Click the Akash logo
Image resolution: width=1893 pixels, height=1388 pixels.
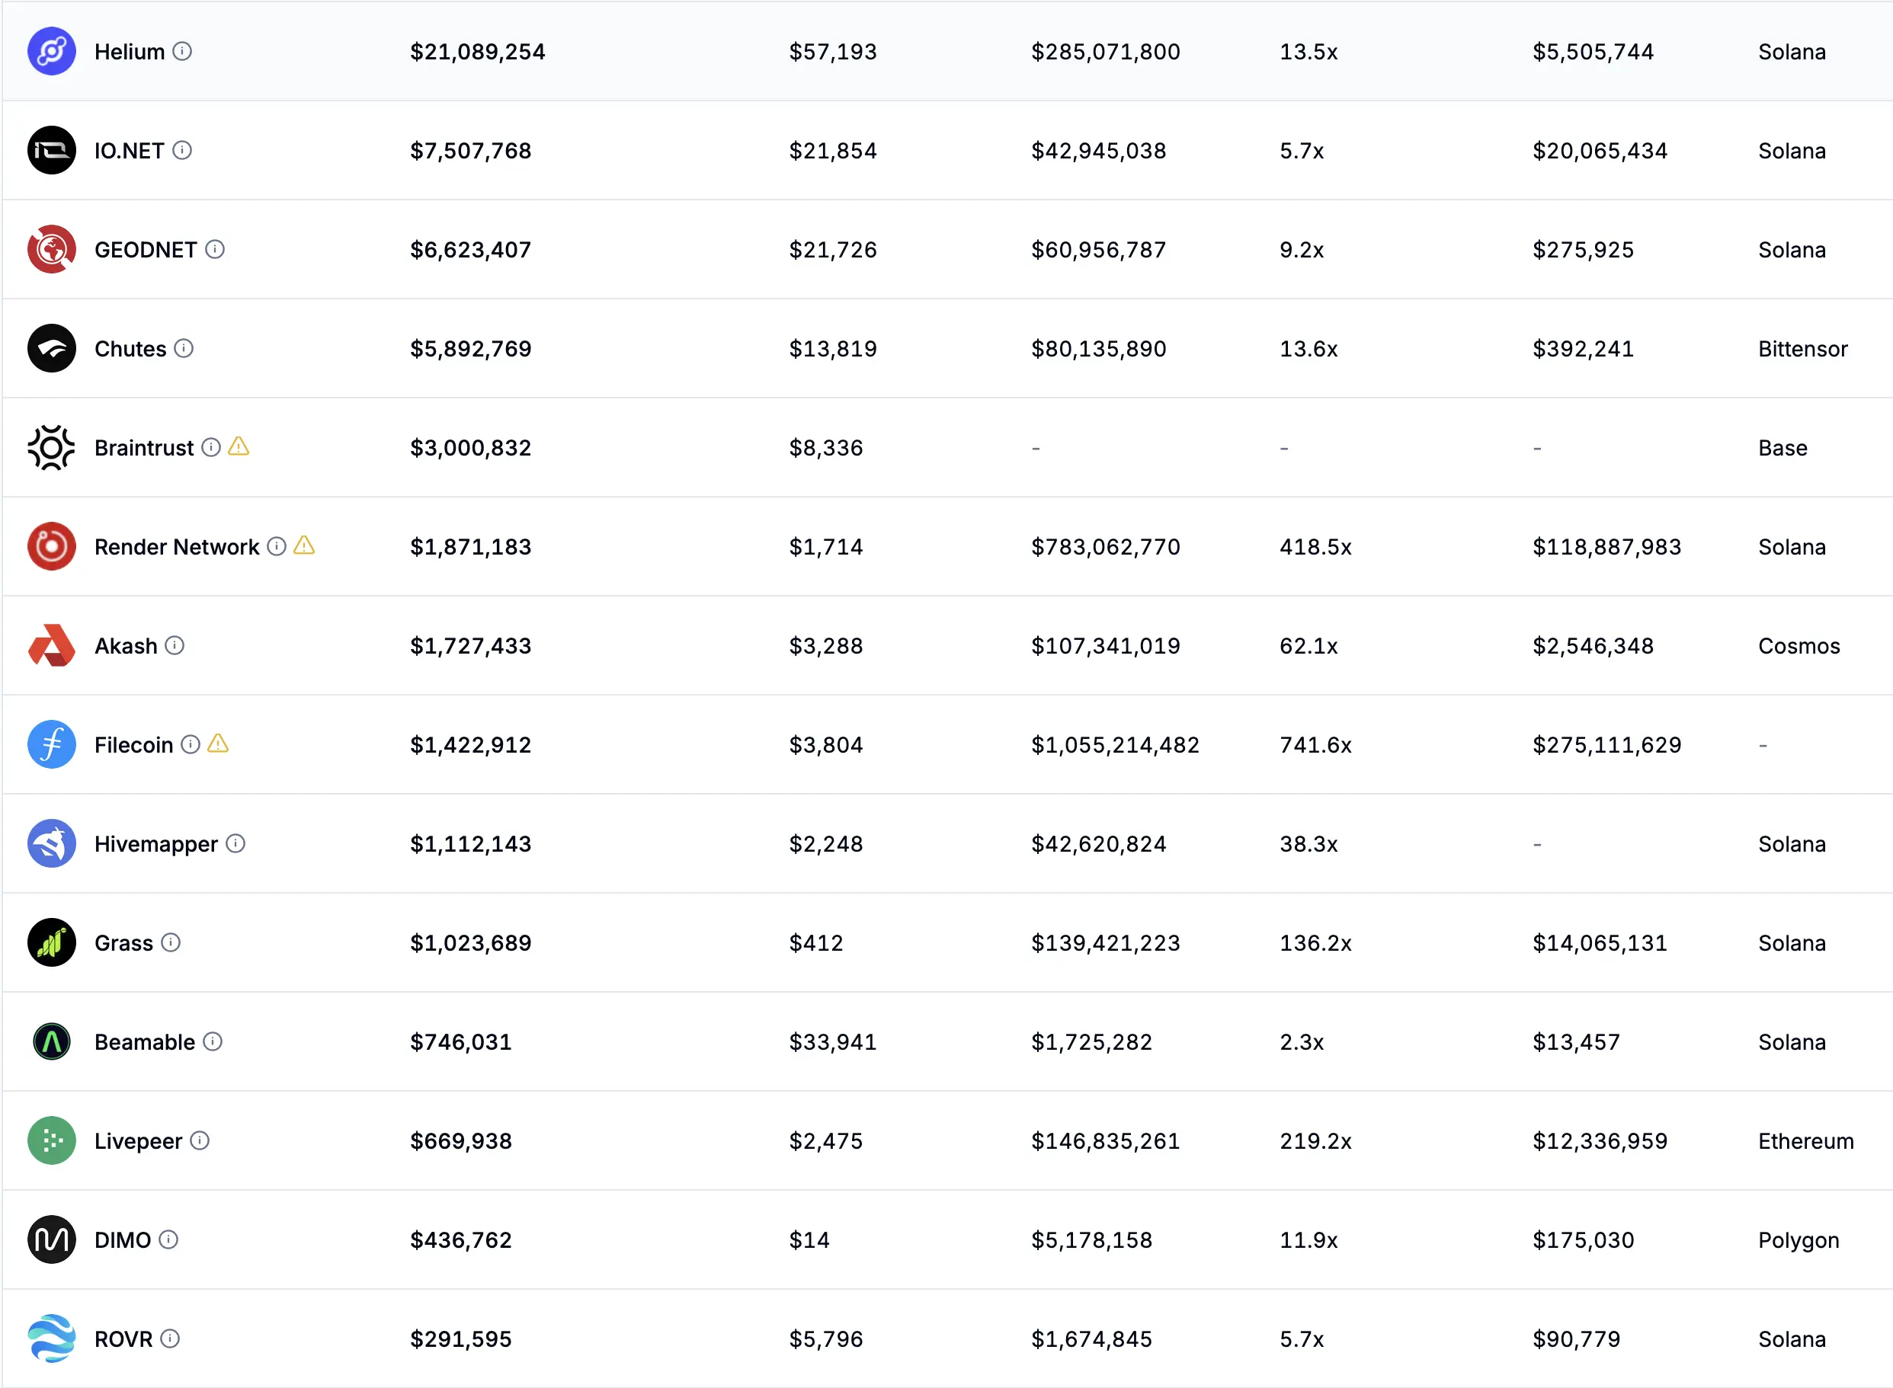click(x=51, y=645)
